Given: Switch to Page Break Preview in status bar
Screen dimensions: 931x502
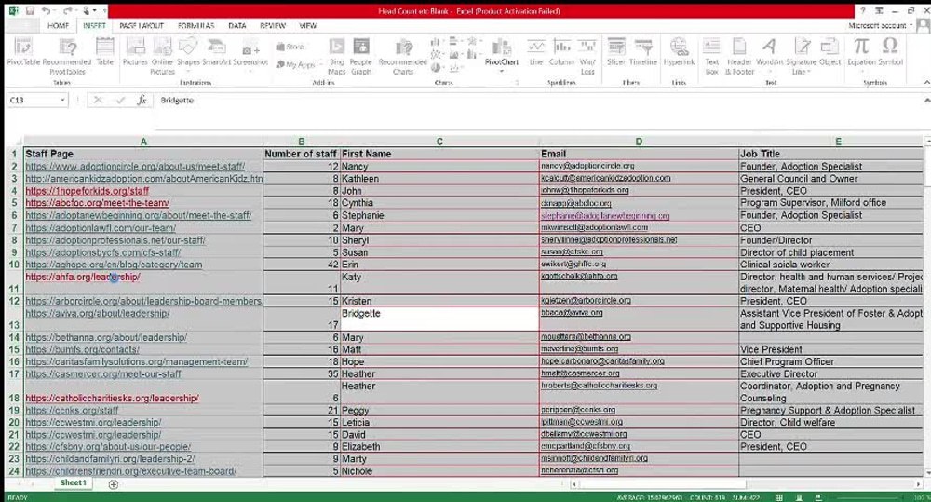Looking at the screenshot, I should pyautogui.click(x=818, y=497).
